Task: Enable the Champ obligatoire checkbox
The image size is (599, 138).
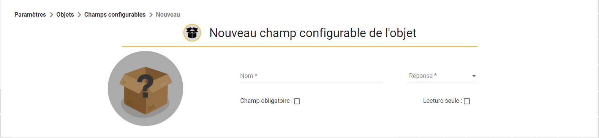Action: [297, 101]
